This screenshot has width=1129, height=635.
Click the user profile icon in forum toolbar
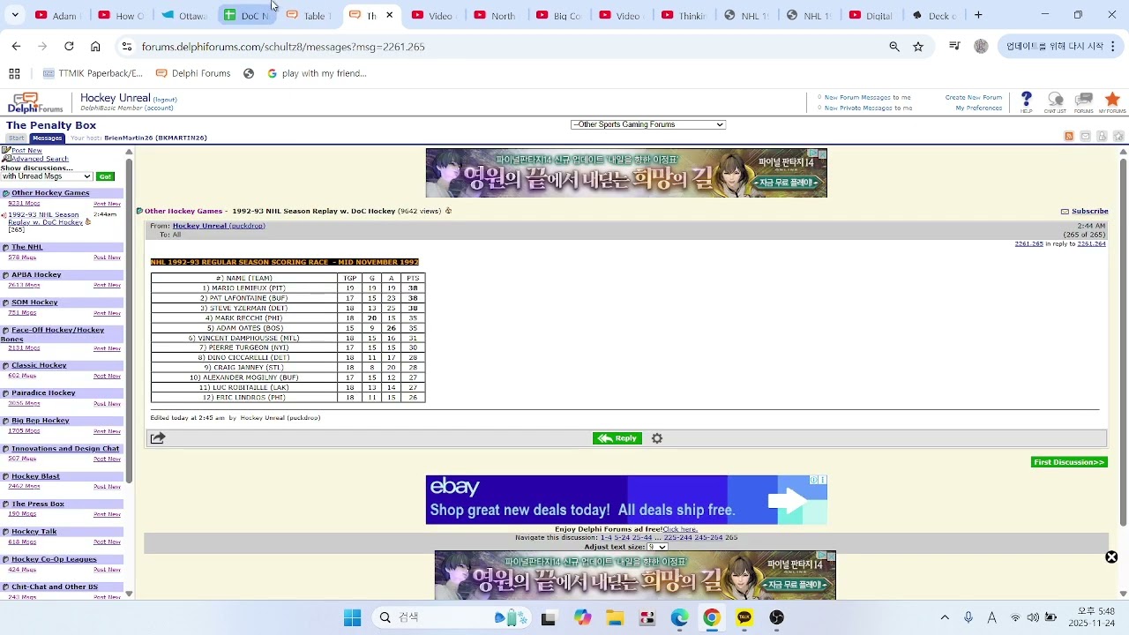pos(1103,137)
